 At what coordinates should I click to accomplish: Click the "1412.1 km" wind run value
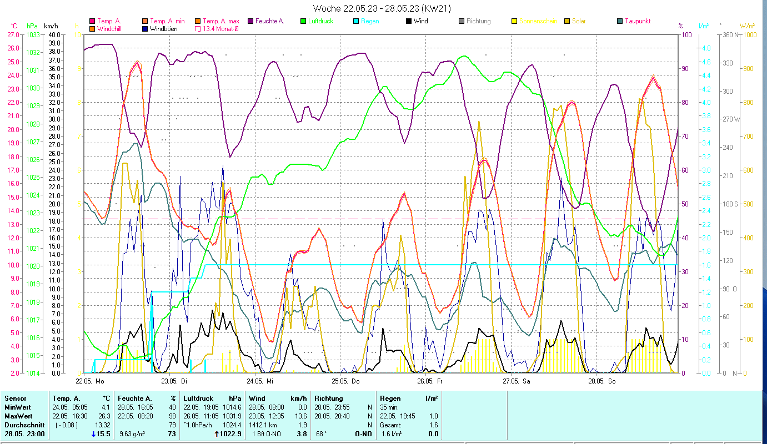click(x=263, y=425)
